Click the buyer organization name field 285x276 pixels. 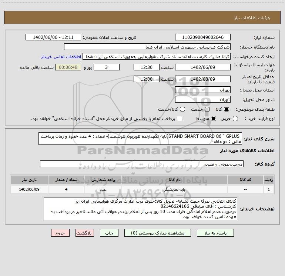(147, 47)
